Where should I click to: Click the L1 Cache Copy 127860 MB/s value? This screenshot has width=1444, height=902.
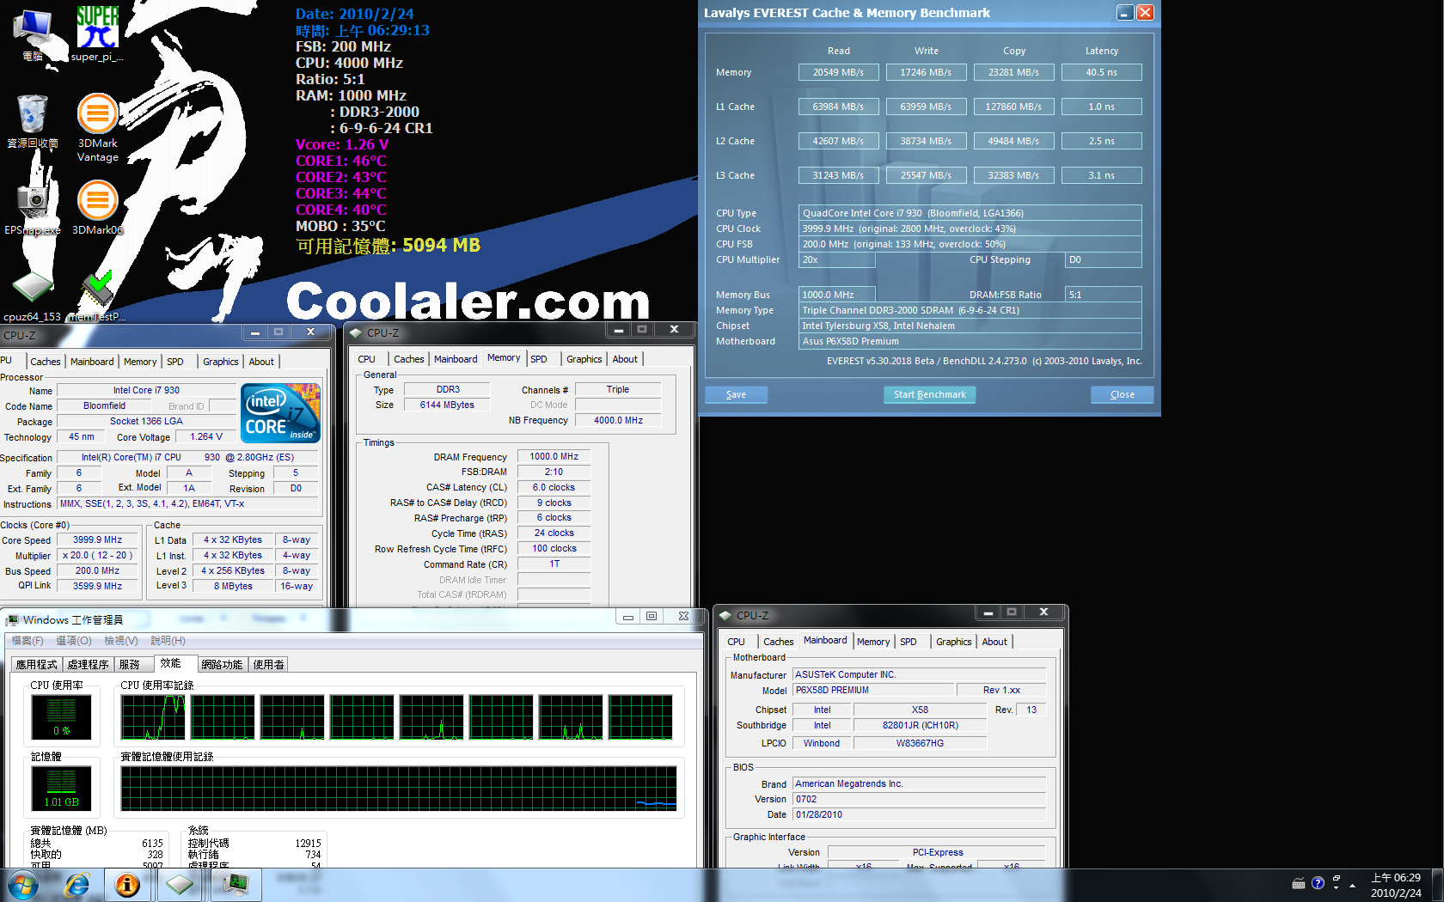1013,107
